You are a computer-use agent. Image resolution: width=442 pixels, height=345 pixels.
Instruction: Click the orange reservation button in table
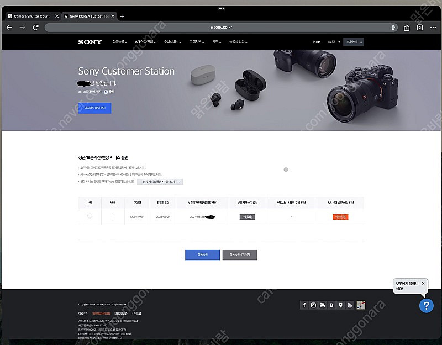[x=340, y=217]
